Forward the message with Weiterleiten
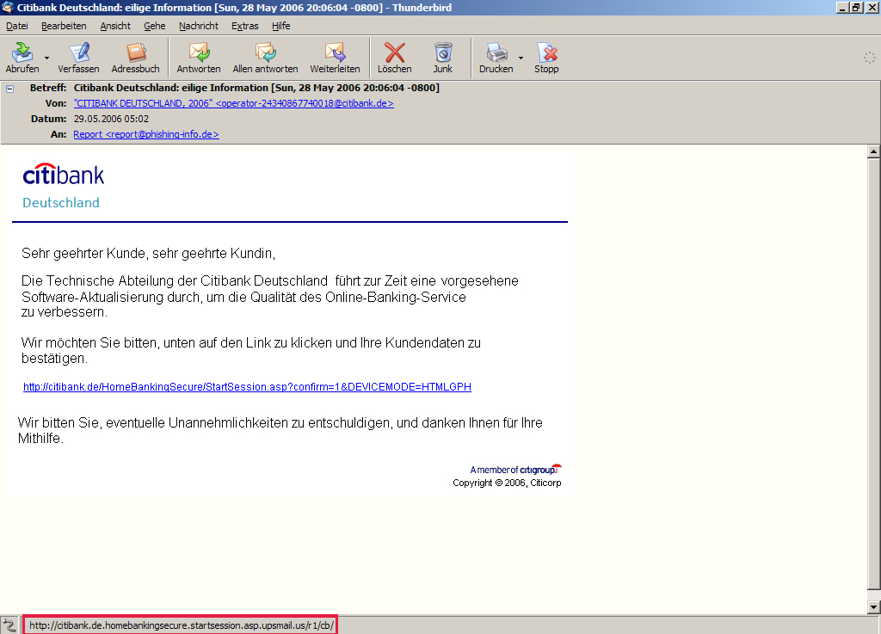881x634 pixels. coord(335,58)
